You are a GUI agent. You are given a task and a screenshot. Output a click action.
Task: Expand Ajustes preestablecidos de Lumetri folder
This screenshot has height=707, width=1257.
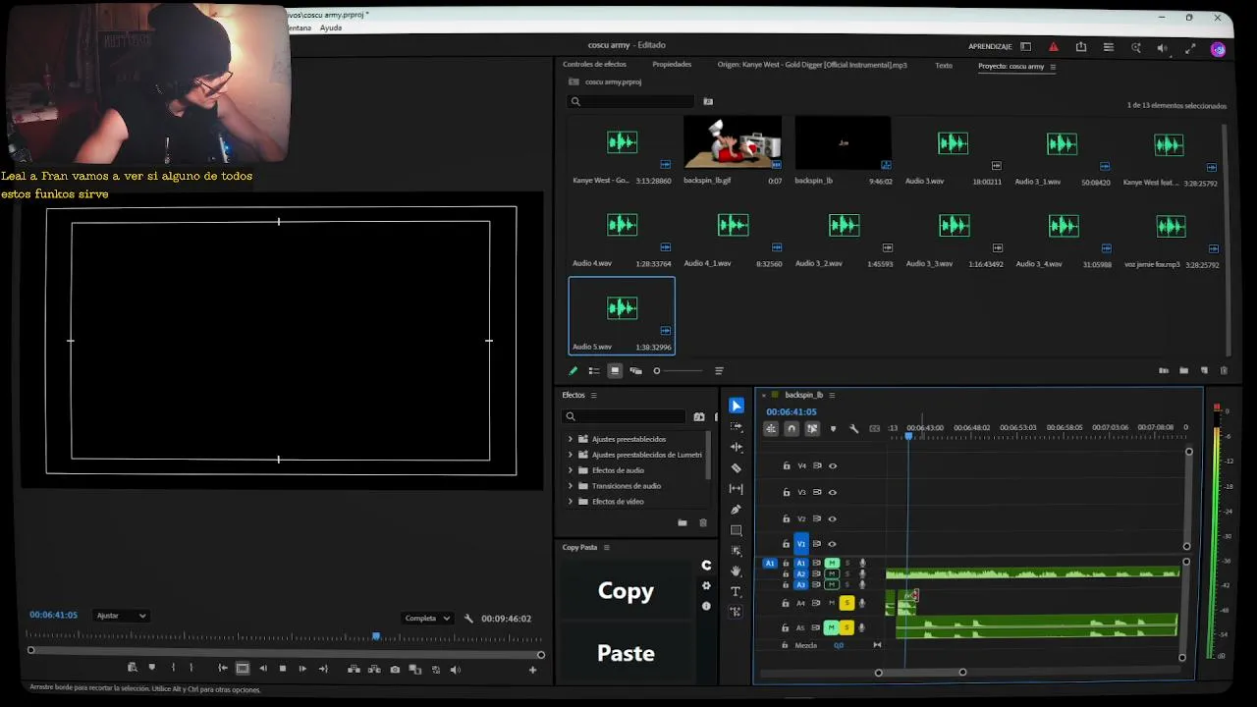coord(571,455)
